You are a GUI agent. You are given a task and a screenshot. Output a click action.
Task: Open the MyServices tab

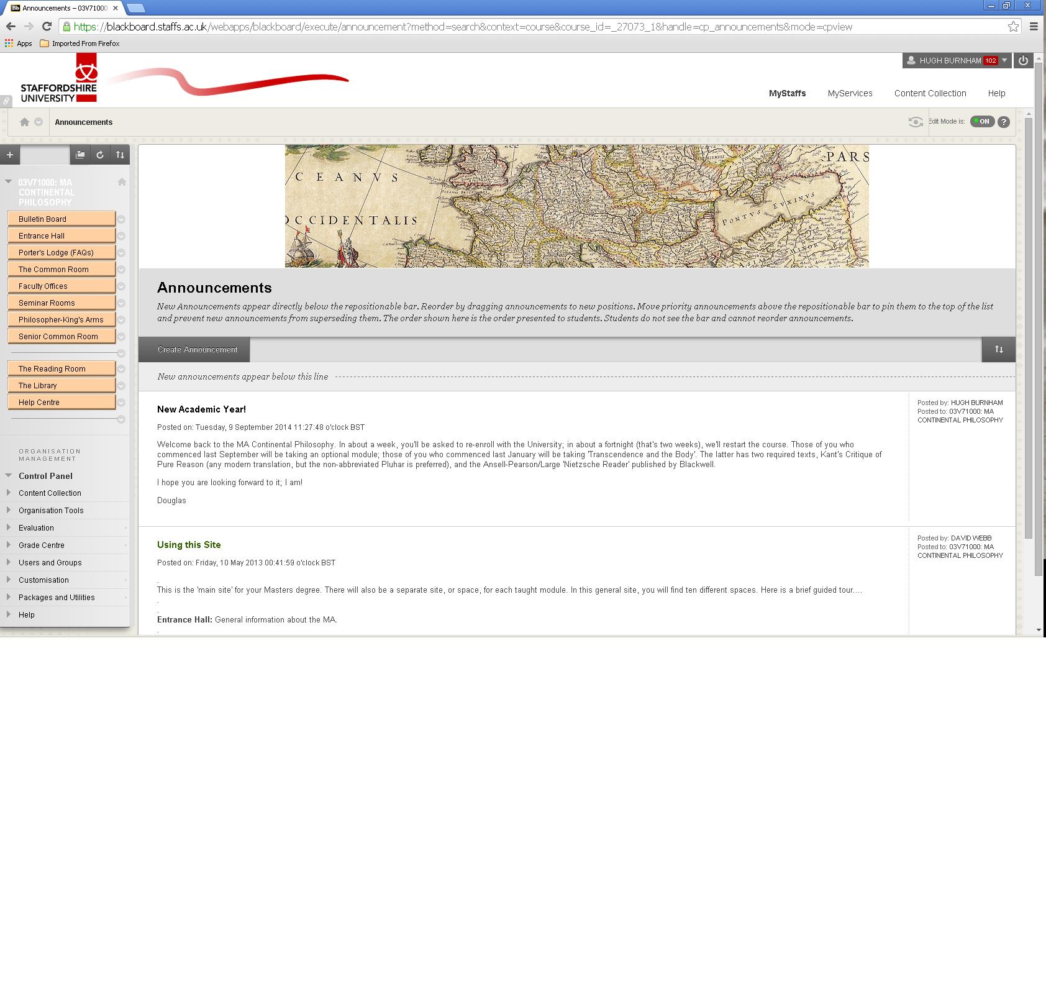pyautogui.click(x=850, y=93)
